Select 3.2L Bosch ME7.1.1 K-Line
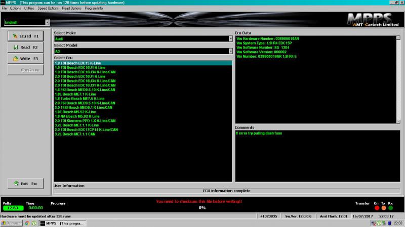Viewport: 405px width, 227px height. point(143,125)
